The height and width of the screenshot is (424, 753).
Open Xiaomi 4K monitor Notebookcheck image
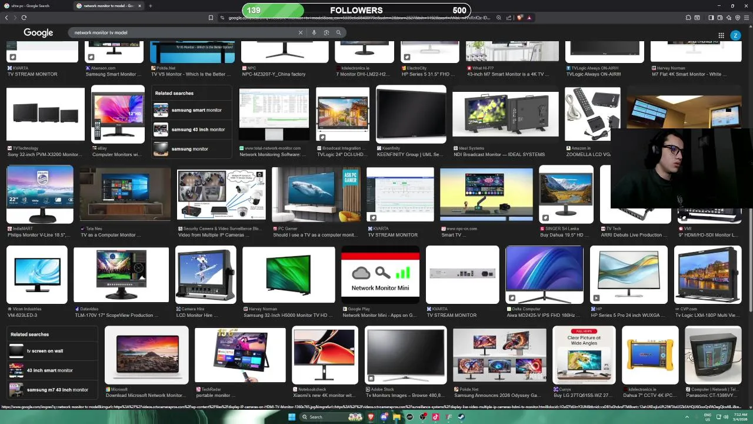pyautogui.click(x=325, y=355)
